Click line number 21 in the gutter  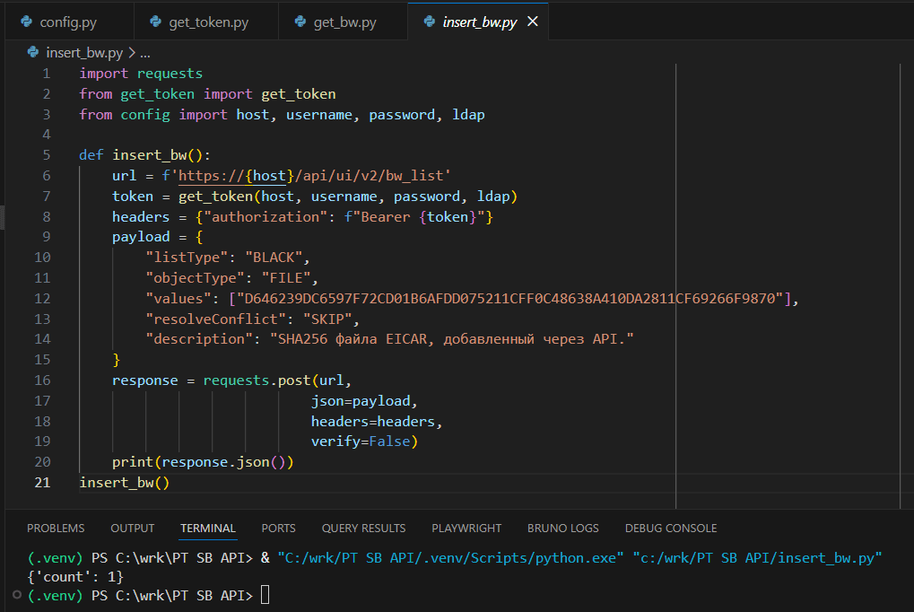click(42, 483)
